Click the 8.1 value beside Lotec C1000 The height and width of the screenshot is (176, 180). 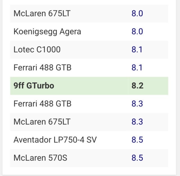137,50
